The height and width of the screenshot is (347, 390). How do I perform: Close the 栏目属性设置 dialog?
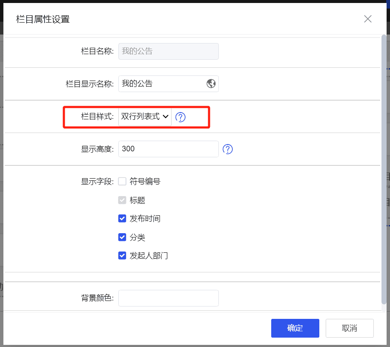(x=367, y=19)
